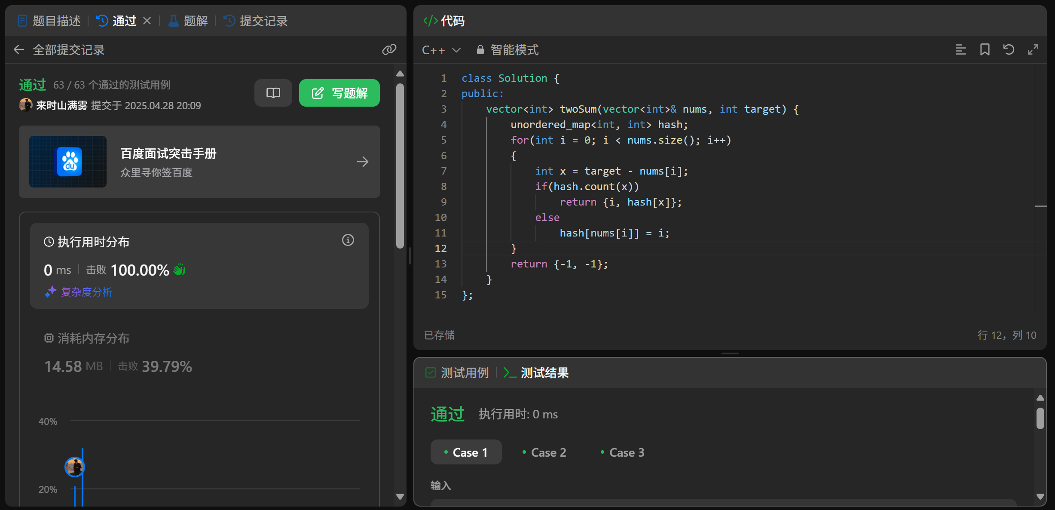The height and width of the screenshot is (510, 1055).
Task: Click the back arrow beside 全部提交记录
Action: click(18, 50)
